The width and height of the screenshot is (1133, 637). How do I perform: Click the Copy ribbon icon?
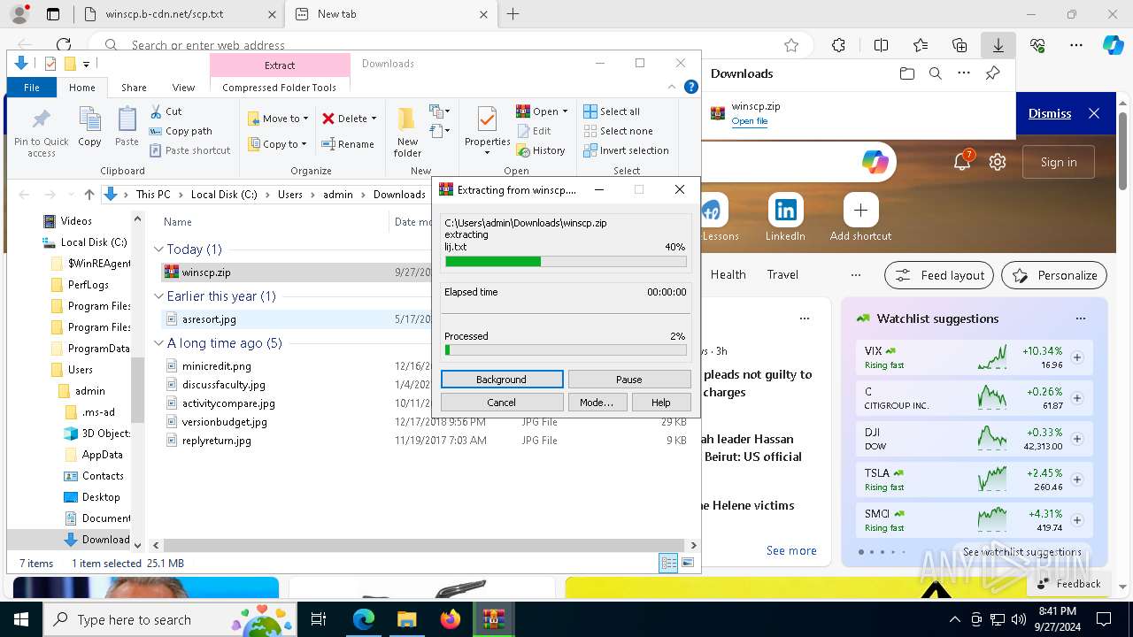[89, 127]
